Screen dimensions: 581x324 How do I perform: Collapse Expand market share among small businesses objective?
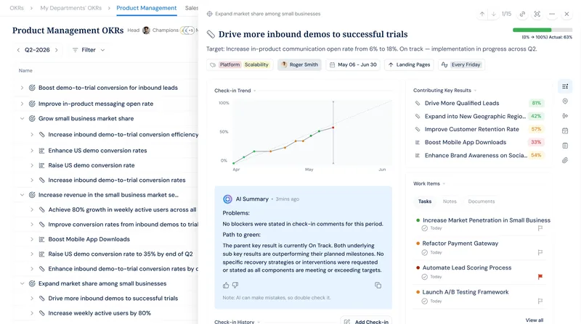[x=22, y=283]
